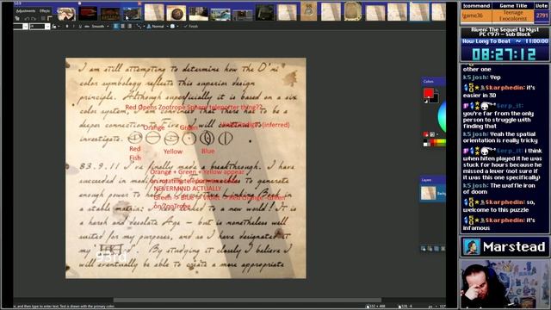Click the Undo arrow icon
The height and width of the screenshot is (310, 551).
(x=27, y=18)
